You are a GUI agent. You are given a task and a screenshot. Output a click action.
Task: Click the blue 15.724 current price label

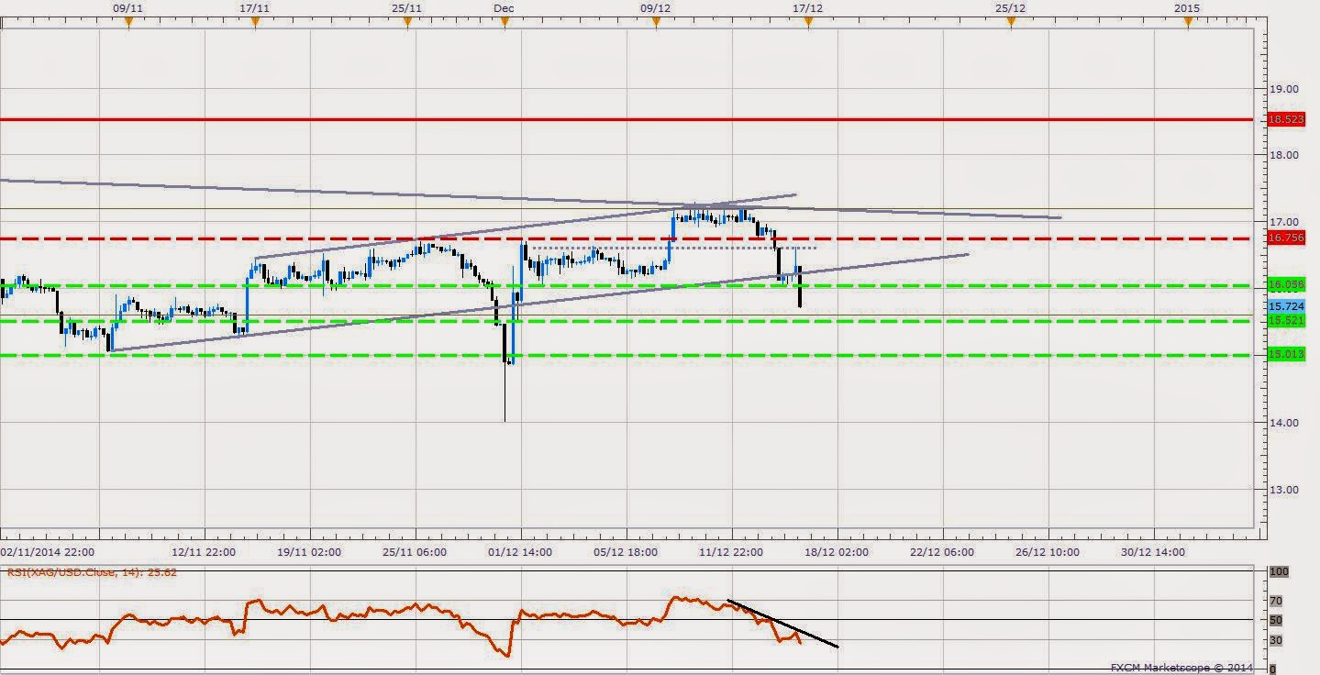click(x=1286, y=305)
